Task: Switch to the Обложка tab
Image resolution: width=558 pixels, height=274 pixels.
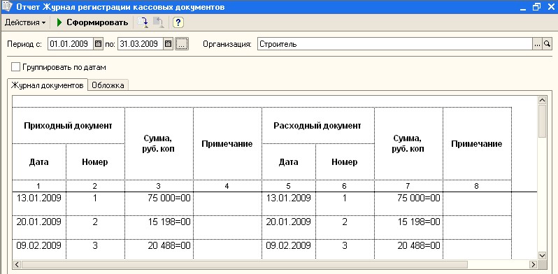Action: pyautogui.click(x=108, y=85)
